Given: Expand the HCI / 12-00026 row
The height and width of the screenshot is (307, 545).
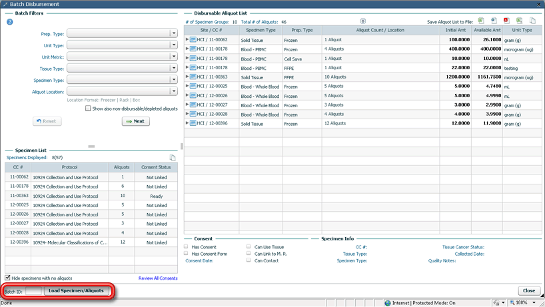Looking at the screenshot, I should (x=187, y=95).
